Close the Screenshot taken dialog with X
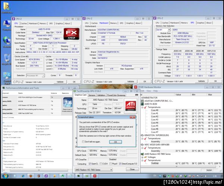This screenshot has height=186, width=224. [x=133, y=117]
